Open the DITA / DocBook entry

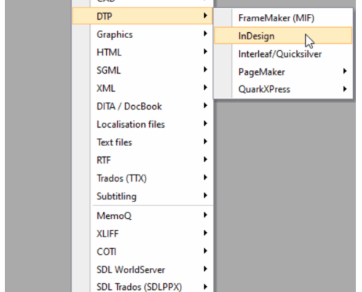(x=143, y=106)
